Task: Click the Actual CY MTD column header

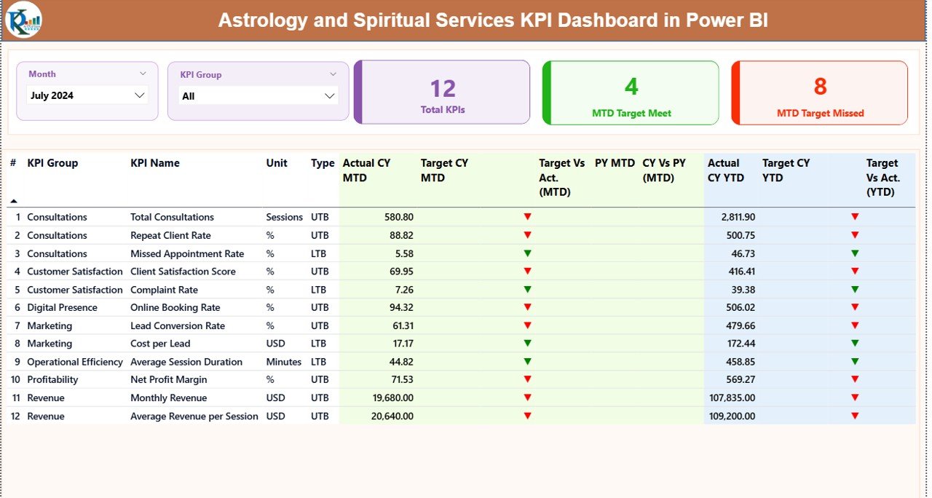Action: (x=366, y=170)
